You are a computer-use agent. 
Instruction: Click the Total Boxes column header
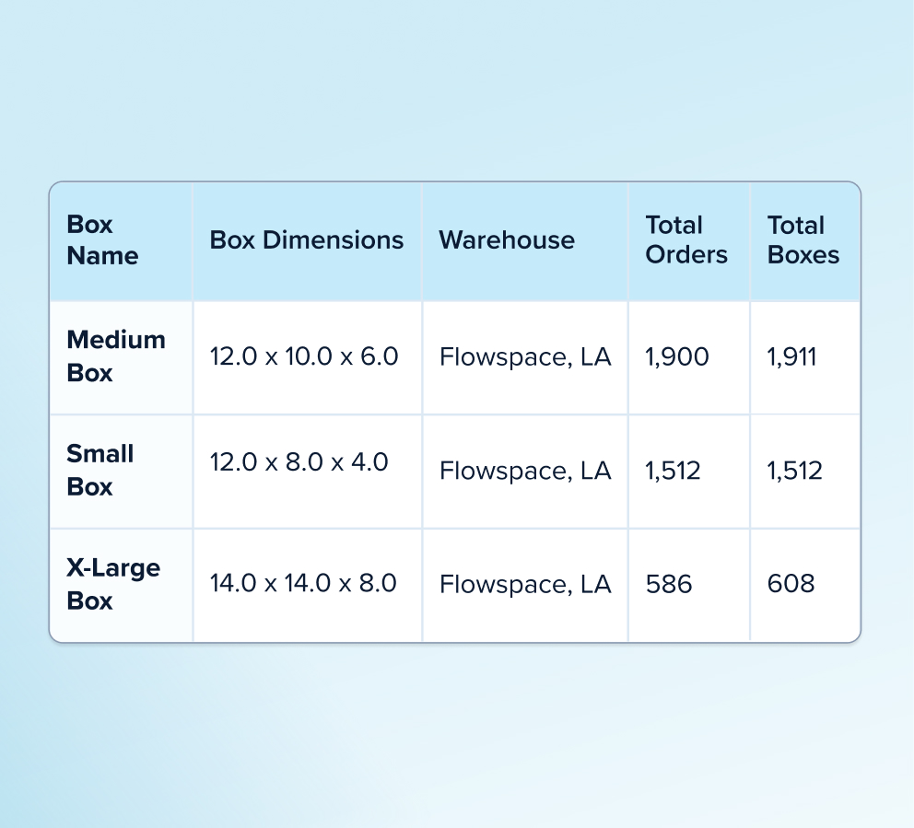tap(803, 240)
